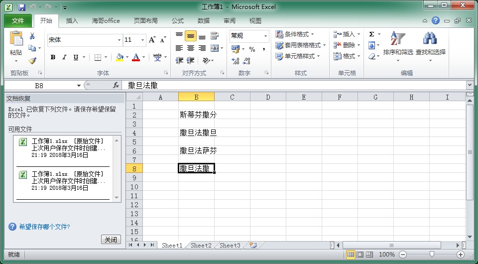Open font size dropdown

[x=142, y=40]
